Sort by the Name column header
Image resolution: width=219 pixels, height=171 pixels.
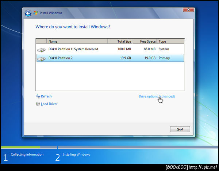point(77,41)
